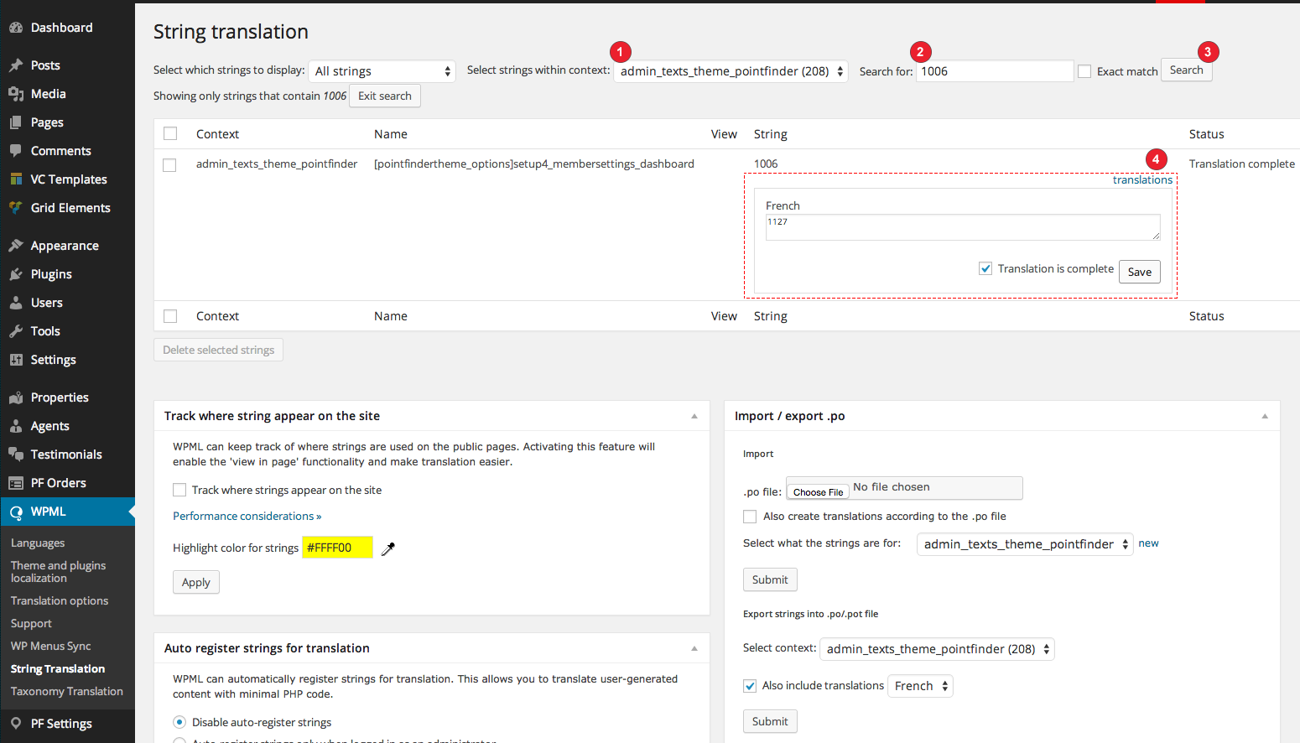Enable Track where strings appear on site
1300x743 pixels.
pos(179,491)
